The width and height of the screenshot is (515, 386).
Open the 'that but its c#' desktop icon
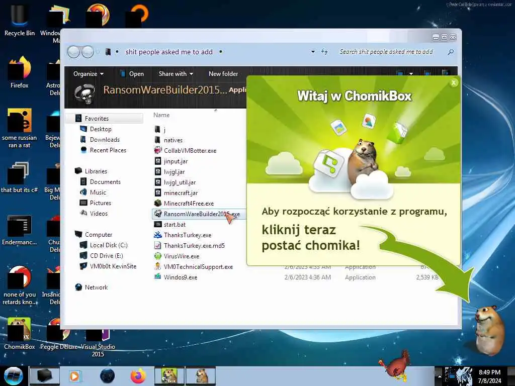coord(19,177)
